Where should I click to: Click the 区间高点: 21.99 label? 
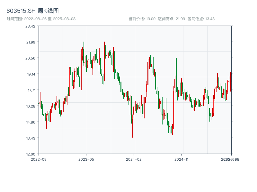pos(172,19)
